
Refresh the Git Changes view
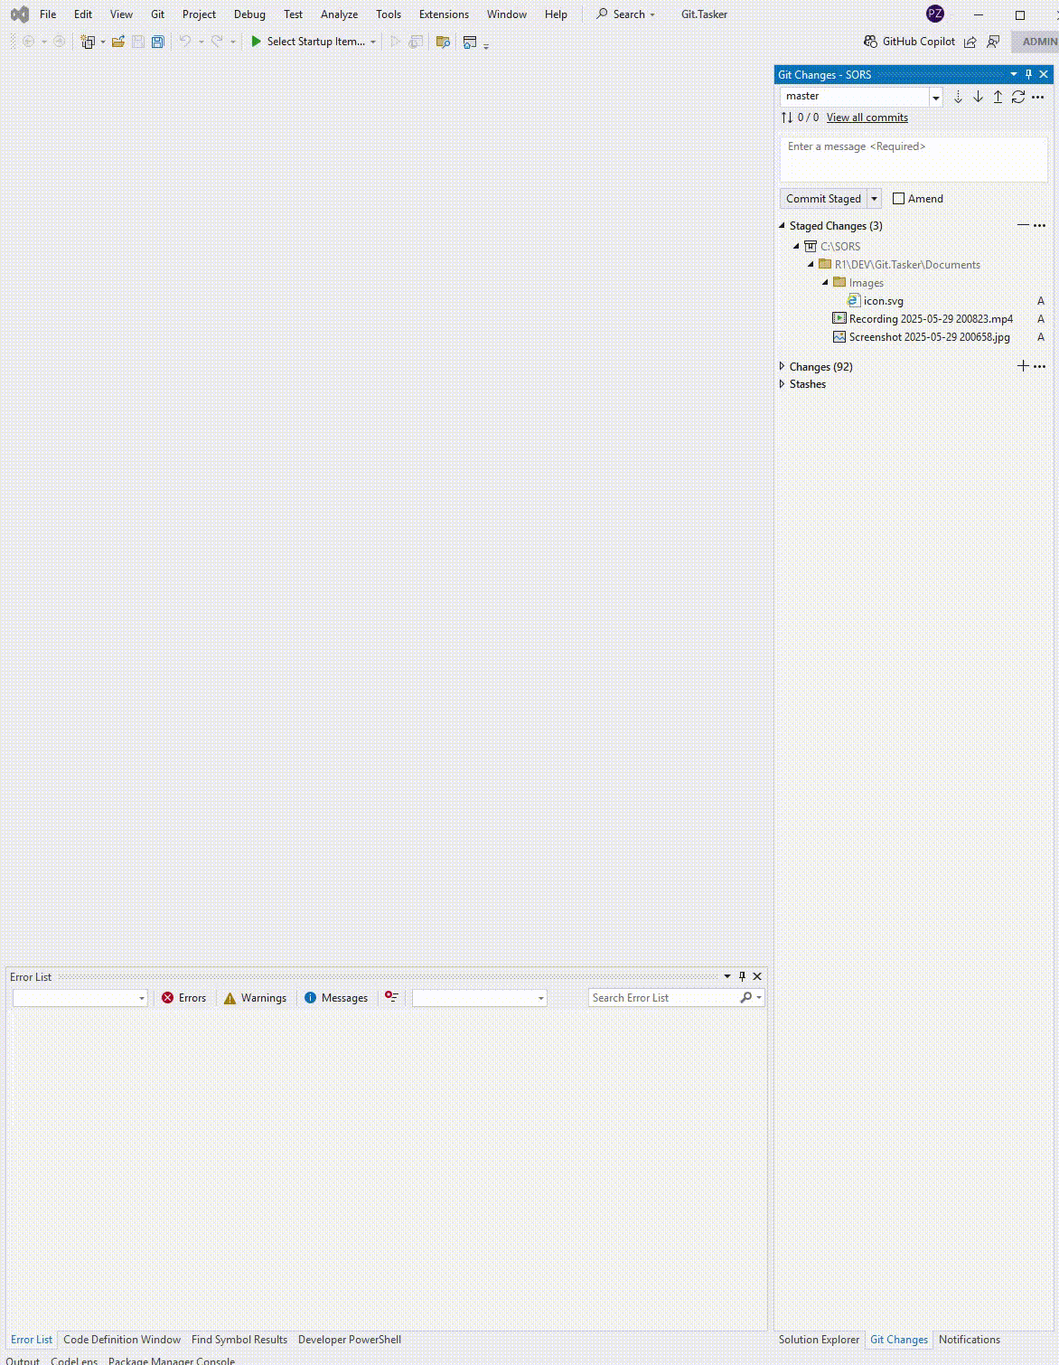pos(1017,97)
